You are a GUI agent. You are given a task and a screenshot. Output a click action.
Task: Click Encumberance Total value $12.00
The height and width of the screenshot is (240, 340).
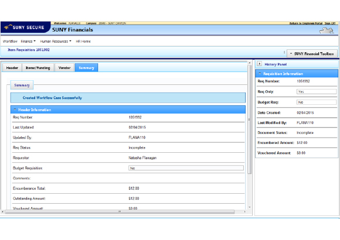coord(134,188)
